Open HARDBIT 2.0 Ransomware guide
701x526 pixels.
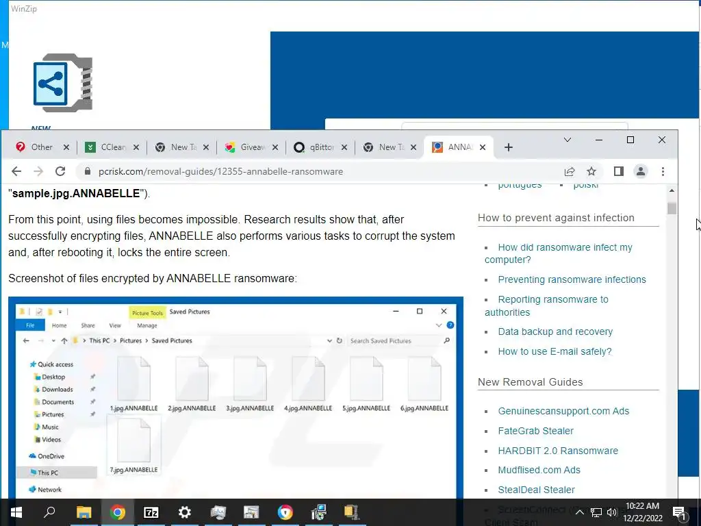pyautogui.click(x=558, y=451)
